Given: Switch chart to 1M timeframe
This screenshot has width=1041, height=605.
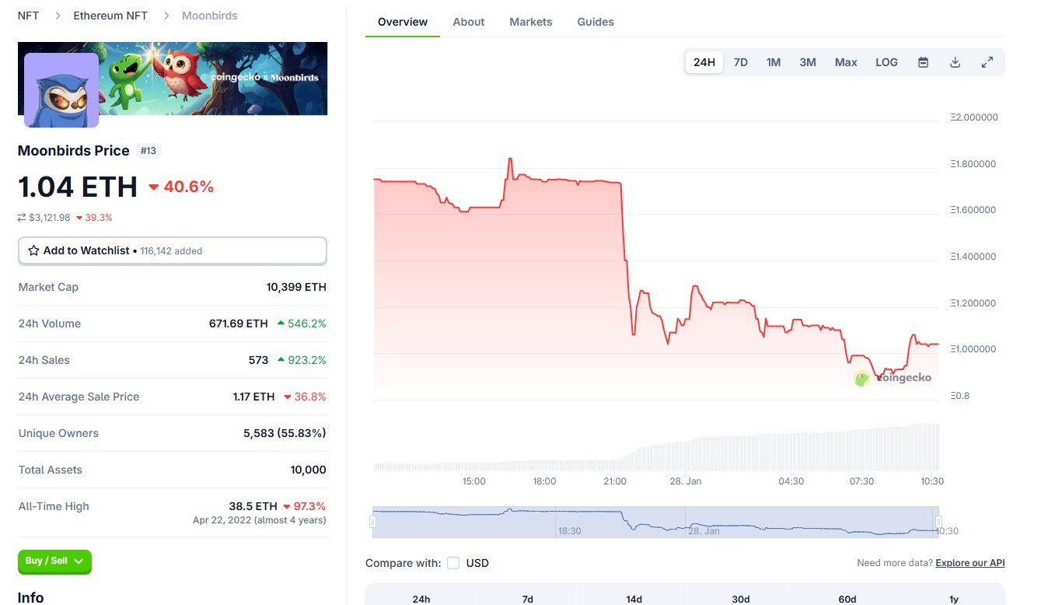Looking at the screenshot, I should [x=774, y=61].
